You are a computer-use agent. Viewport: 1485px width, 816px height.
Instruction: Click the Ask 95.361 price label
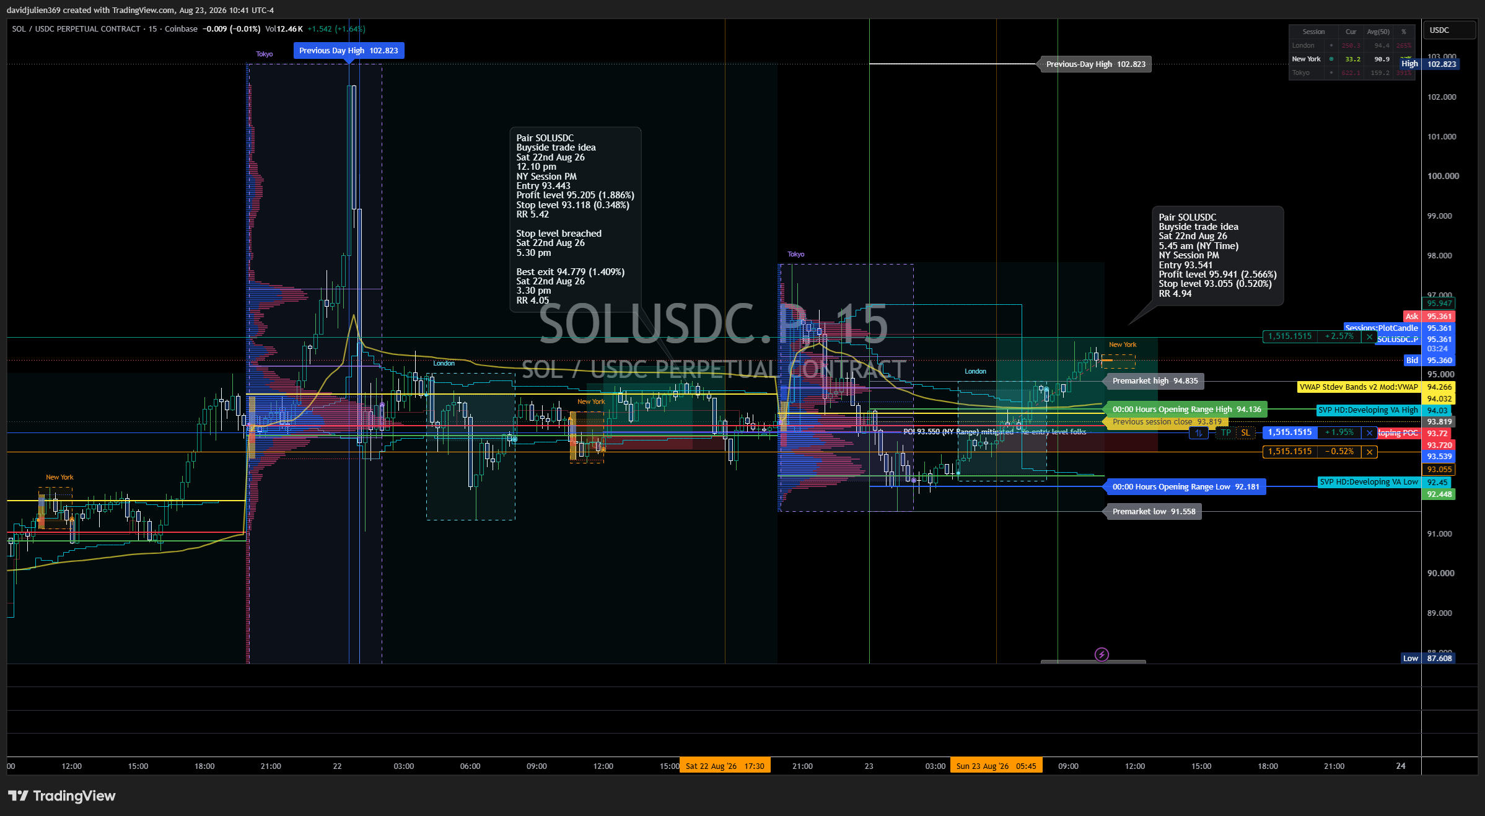point(1430,317)
